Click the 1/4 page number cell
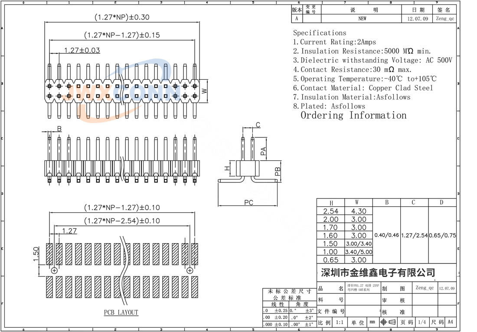 click(421, 322)
